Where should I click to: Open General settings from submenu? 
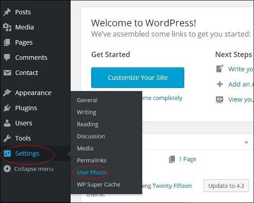(x=87, y=100)
